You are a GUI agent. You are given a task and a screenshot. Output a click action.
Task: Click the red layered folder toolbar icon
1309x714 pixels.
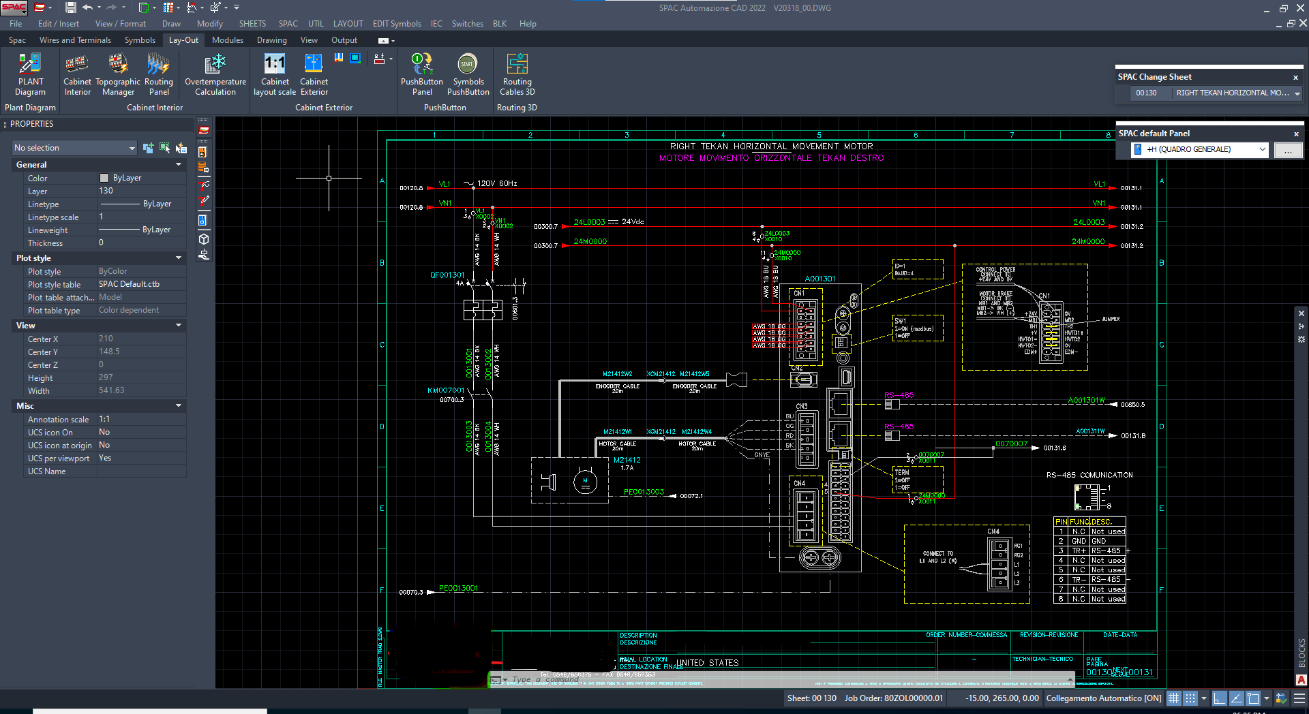tap(203, 130)
